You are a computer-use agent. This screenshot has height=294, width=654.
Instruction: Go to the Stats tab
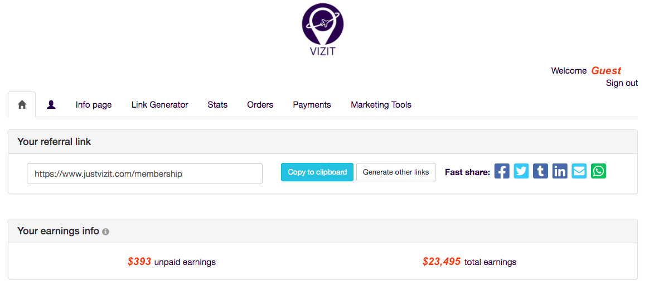pyautogui.click(x=217, y=105)
